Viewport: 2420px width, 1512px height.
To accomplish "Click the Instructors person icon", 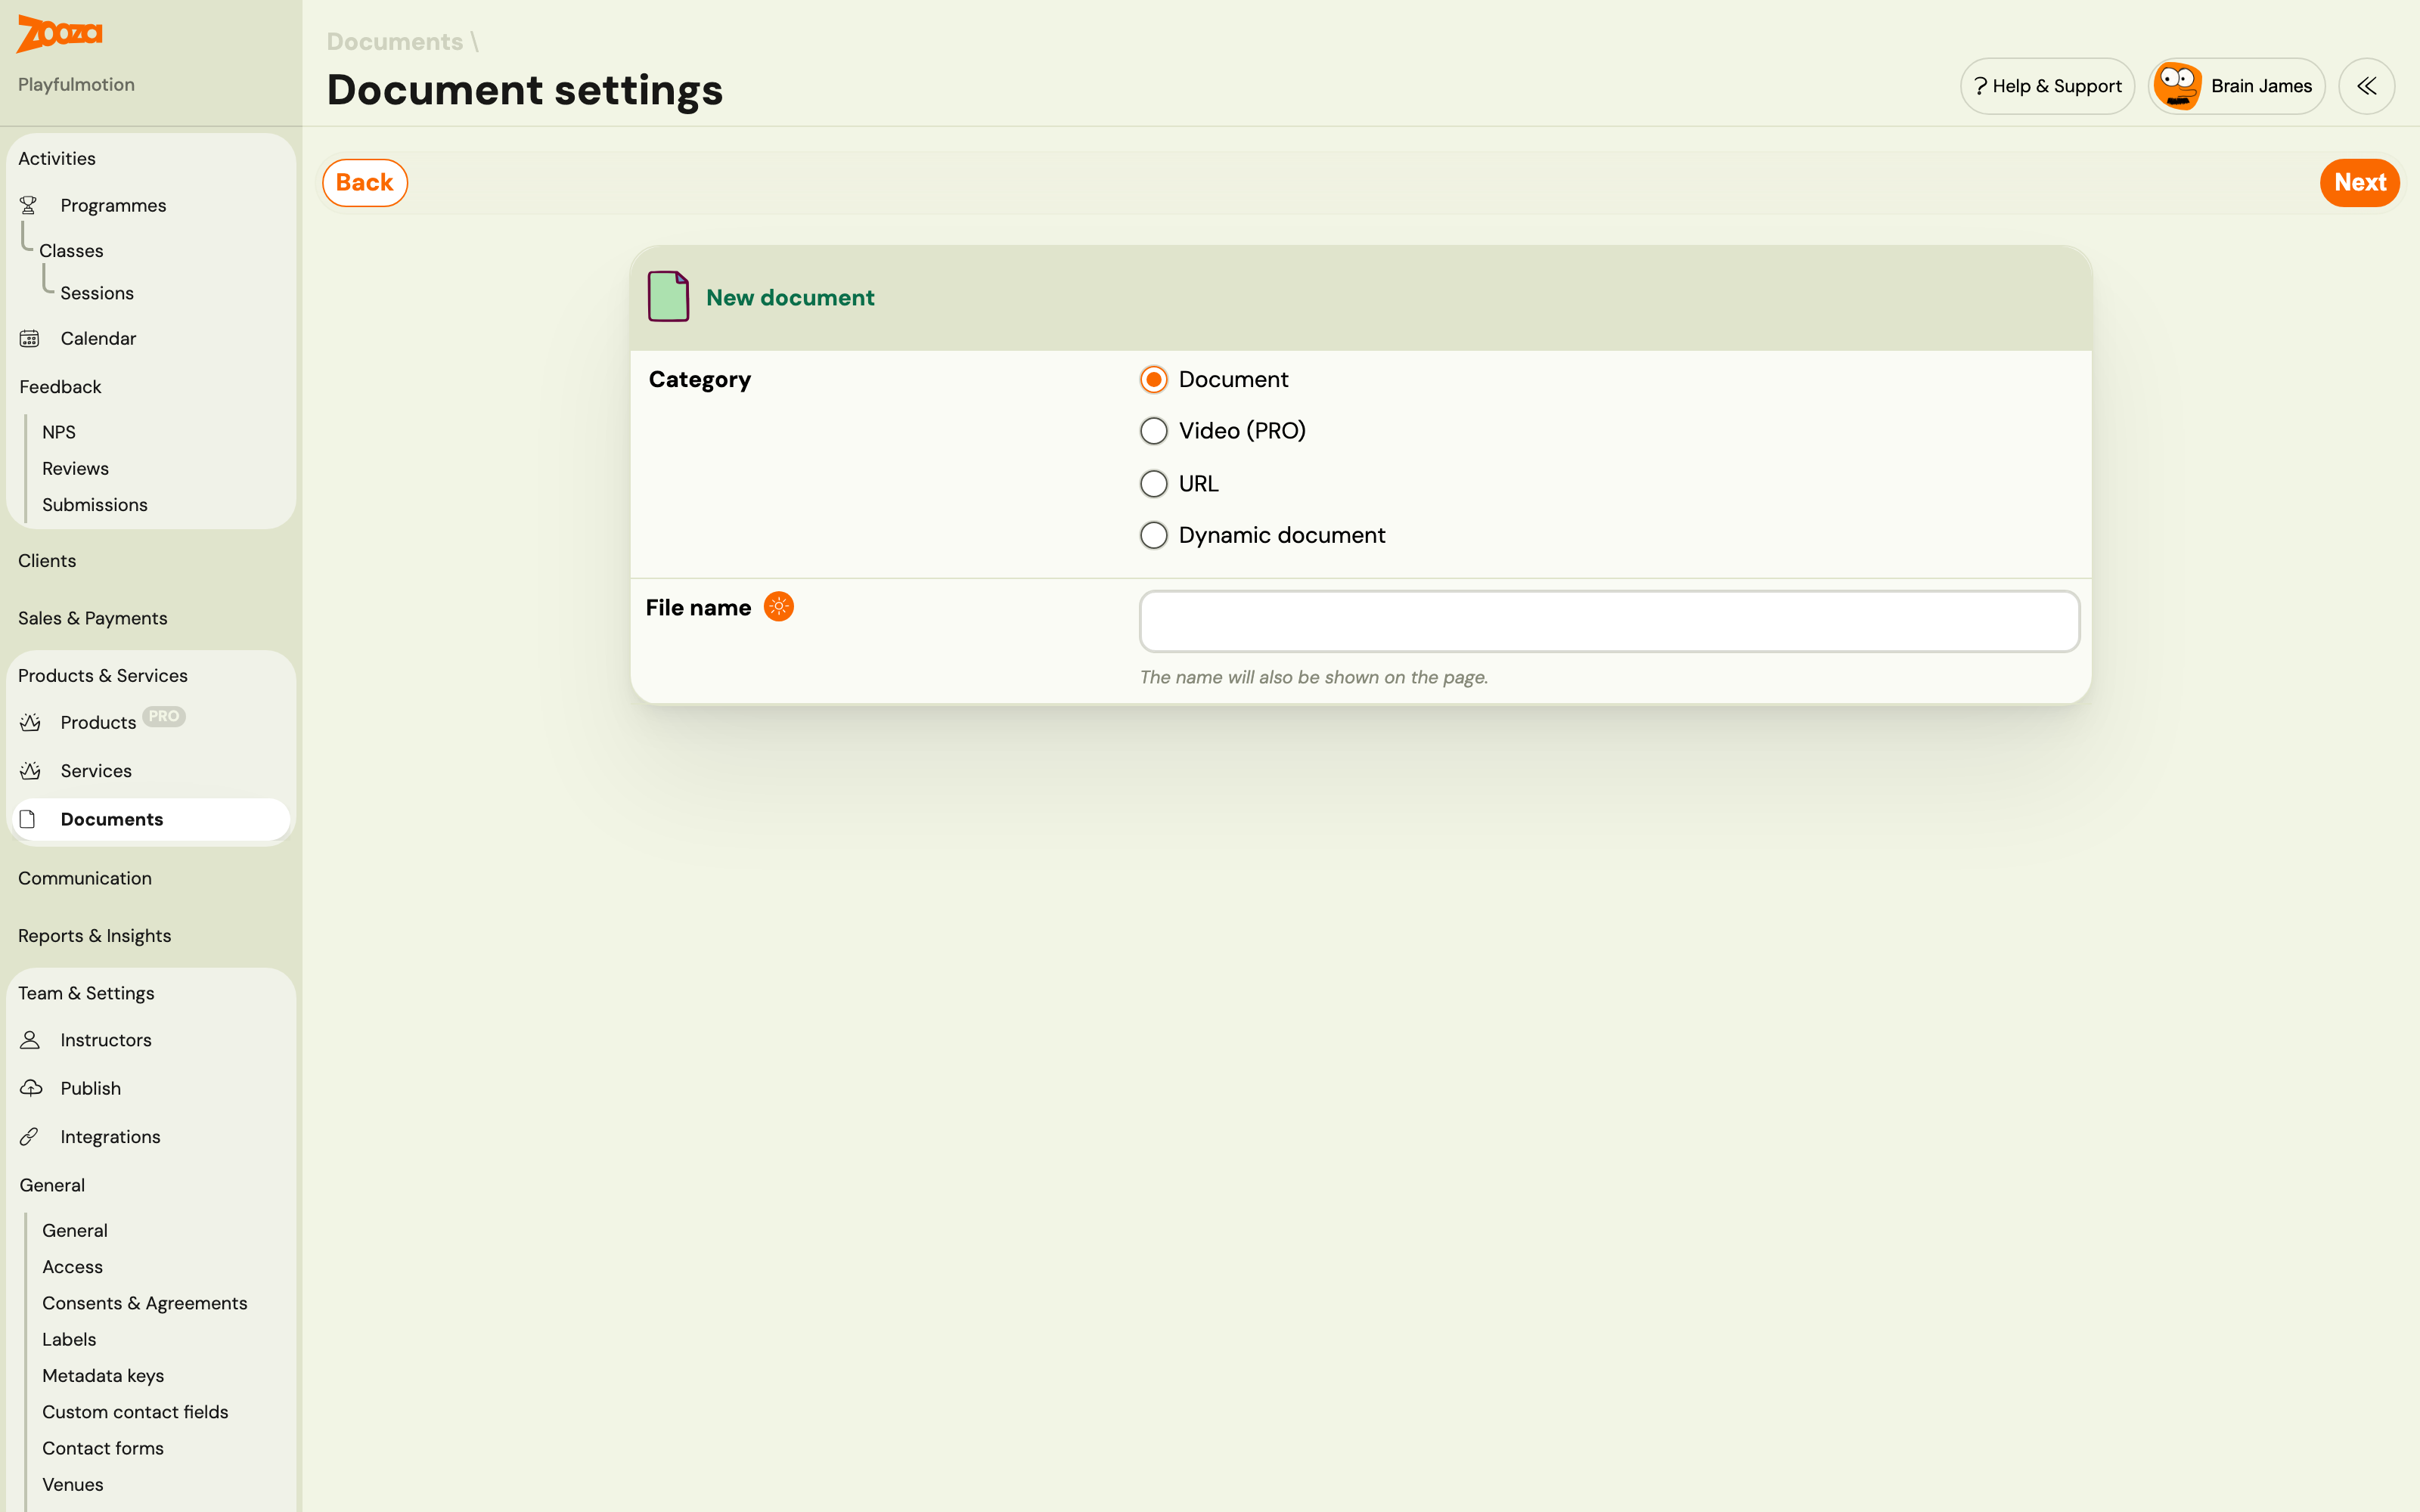I will (x=30, y=1040).
